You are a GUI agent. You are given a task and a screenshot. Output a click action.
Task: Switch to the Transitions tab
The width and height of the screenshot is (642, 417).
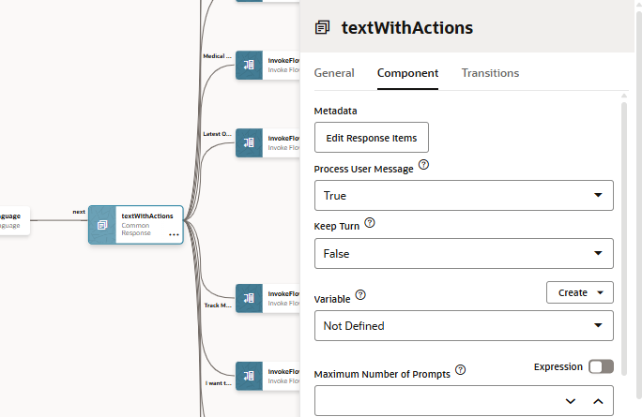pyautogui.click(x=490, y=73)
